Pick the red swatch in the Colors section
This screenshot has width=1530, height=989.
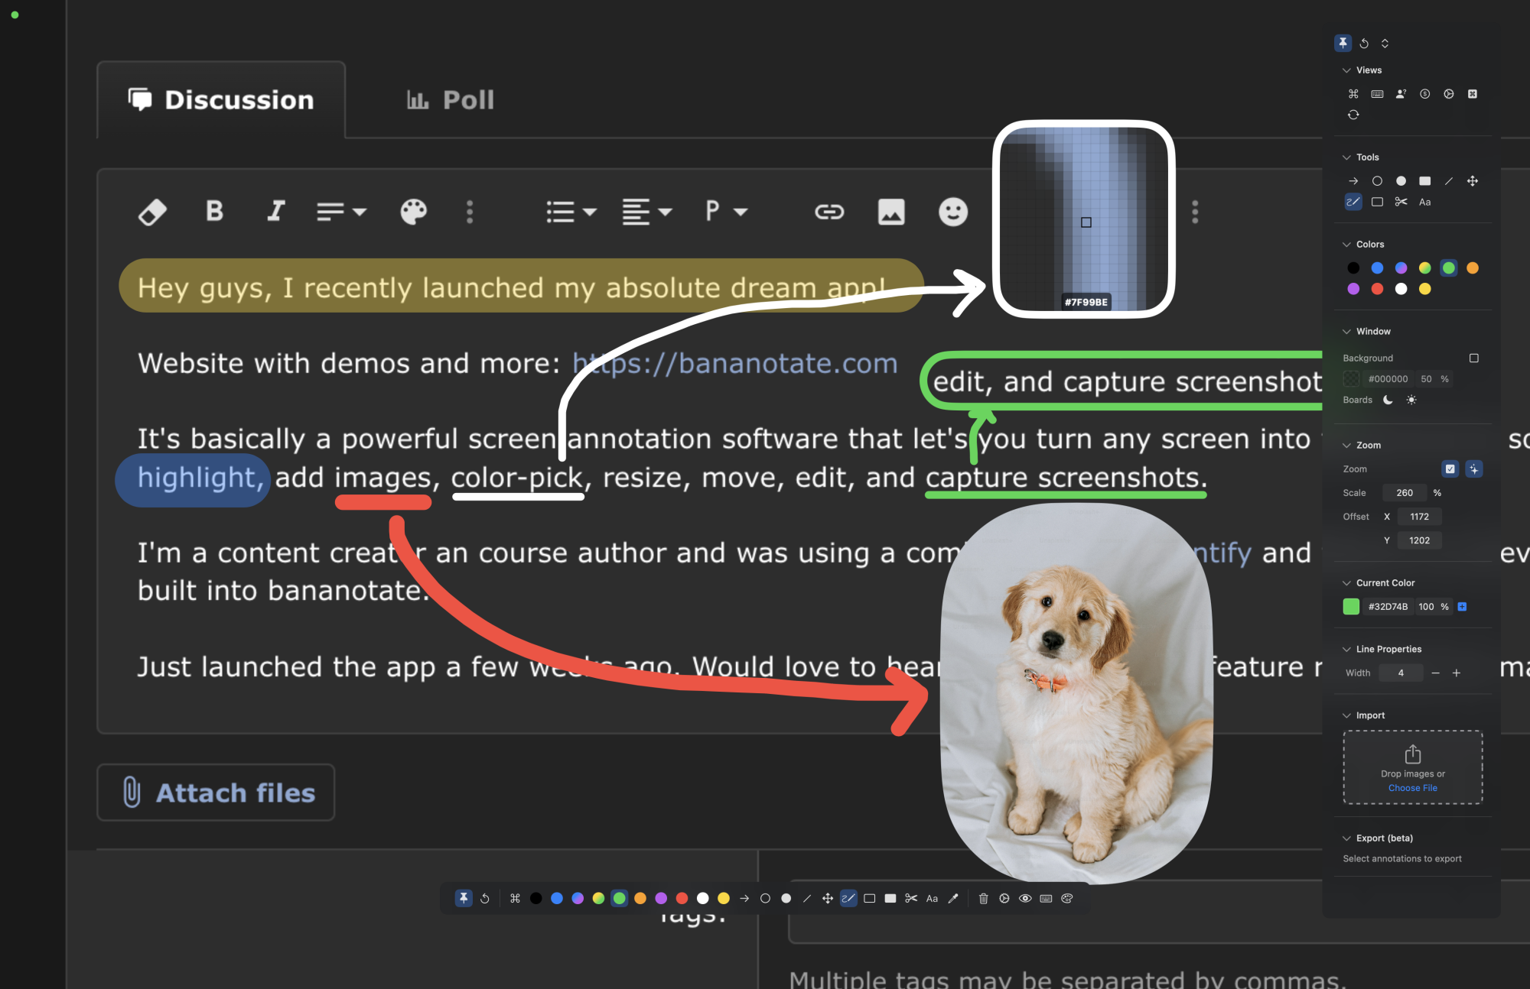1377,289
